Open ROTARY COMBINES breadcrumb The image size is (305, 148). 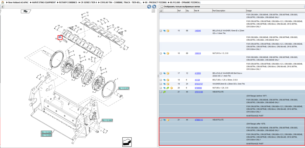pyautogui.click(x=68, y=2)
